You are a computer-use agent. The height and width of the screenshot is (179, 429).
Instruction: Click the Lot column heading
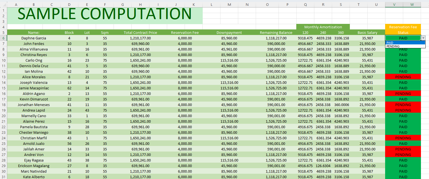pyautogui.click(x=87, y=32)
